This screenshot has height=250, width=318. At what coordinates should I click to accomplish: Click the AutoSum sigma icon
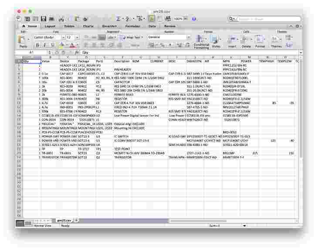(118, 19)
